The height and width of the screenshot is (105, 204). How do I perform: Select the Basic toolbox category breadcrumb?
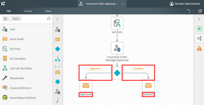click(x=16, y=19)
